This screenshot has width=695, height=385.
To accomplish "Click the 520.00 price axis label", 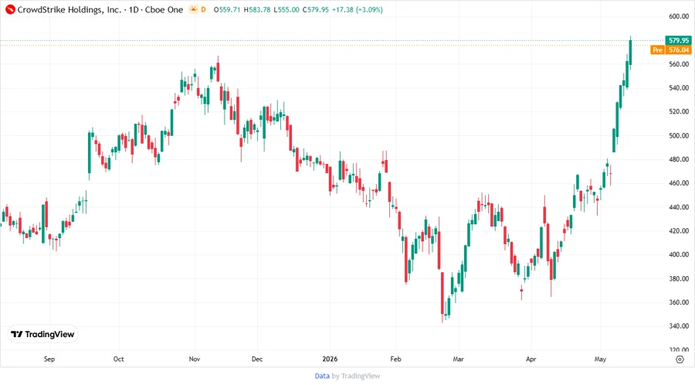I will coord(679,111).
